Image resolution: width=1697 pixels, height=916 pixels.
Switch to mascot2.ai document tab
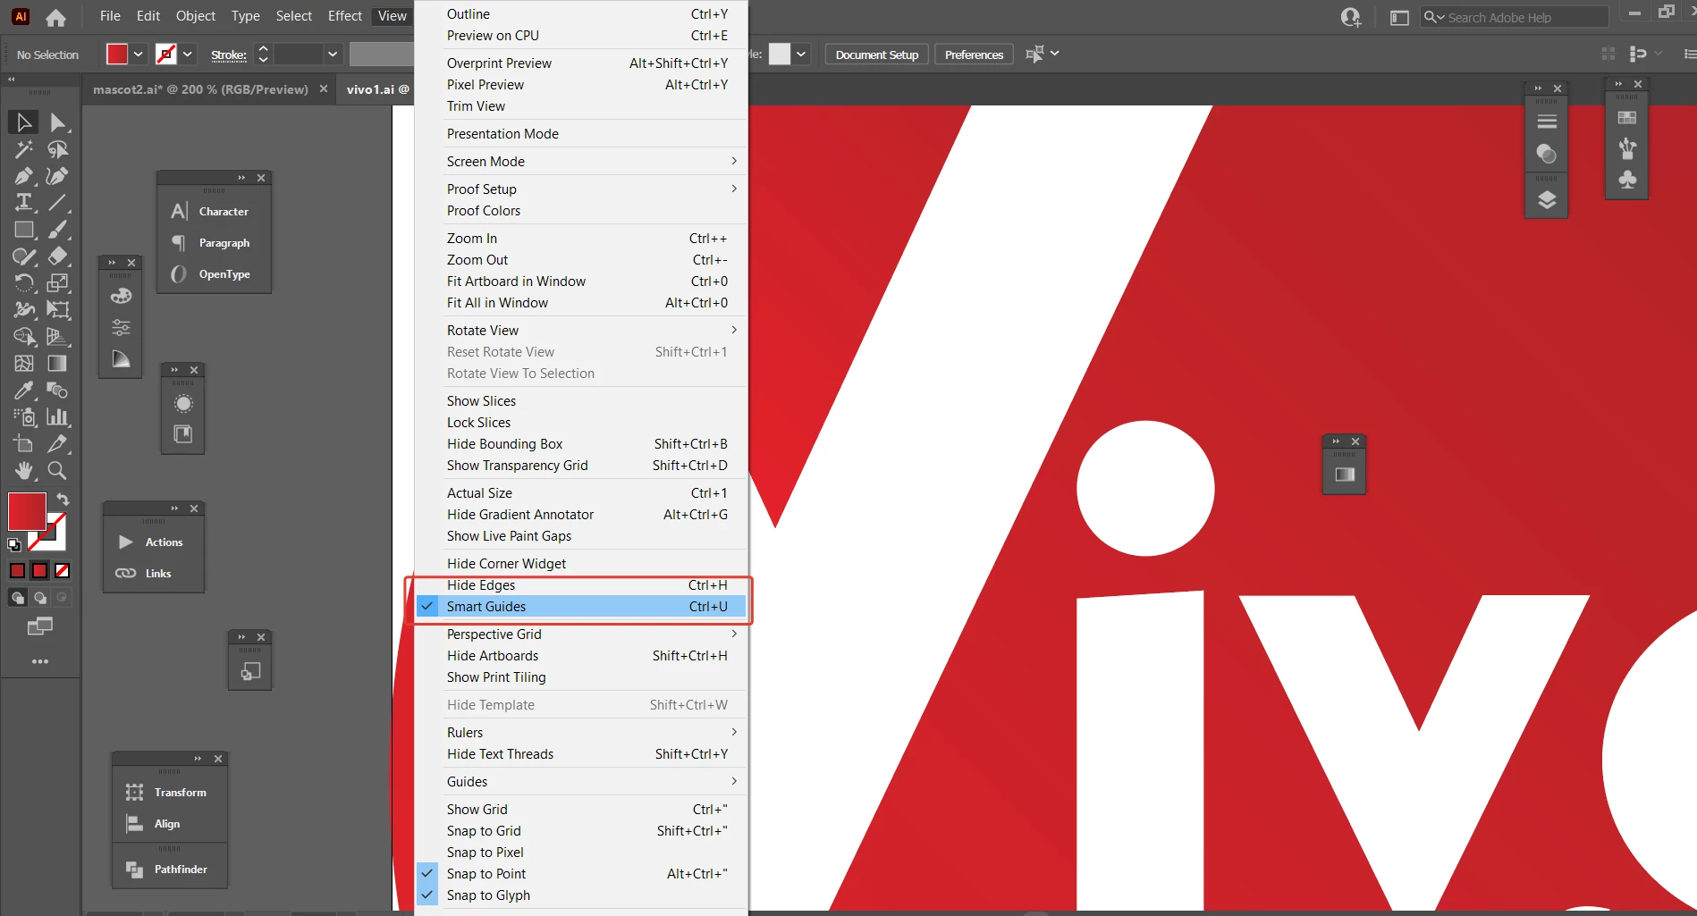[x=200, y=89]
